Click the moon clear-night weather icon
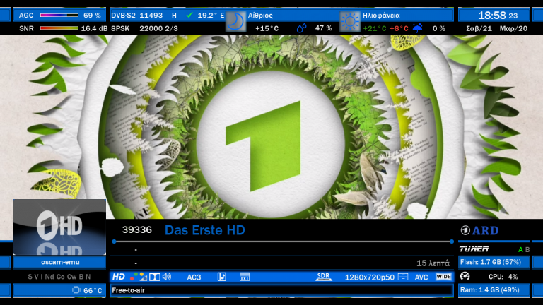This screenshot has height=305, width=543. click(235, 21)
